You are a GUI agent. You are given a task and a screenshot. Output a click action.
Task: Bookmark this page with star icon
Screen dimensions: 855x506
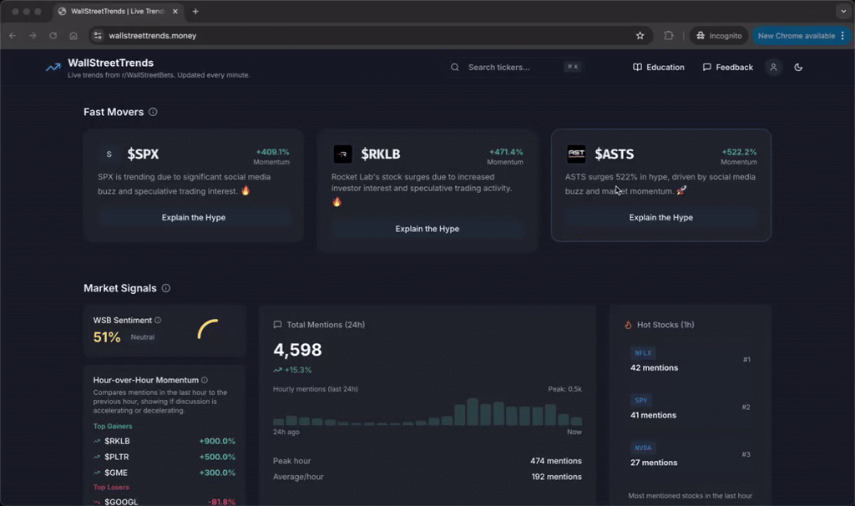640,35
